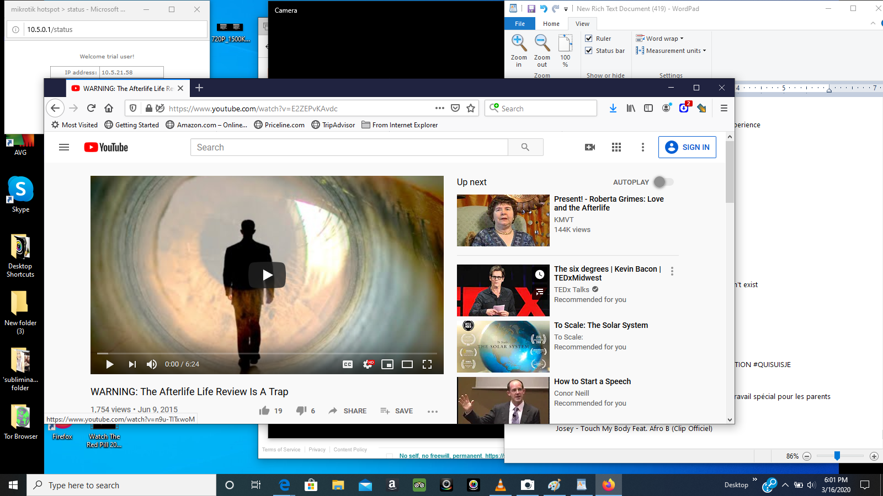Viewport: 883px width, 496px height.
Task: Click the video progress bar
Action: tap(267, 353)
